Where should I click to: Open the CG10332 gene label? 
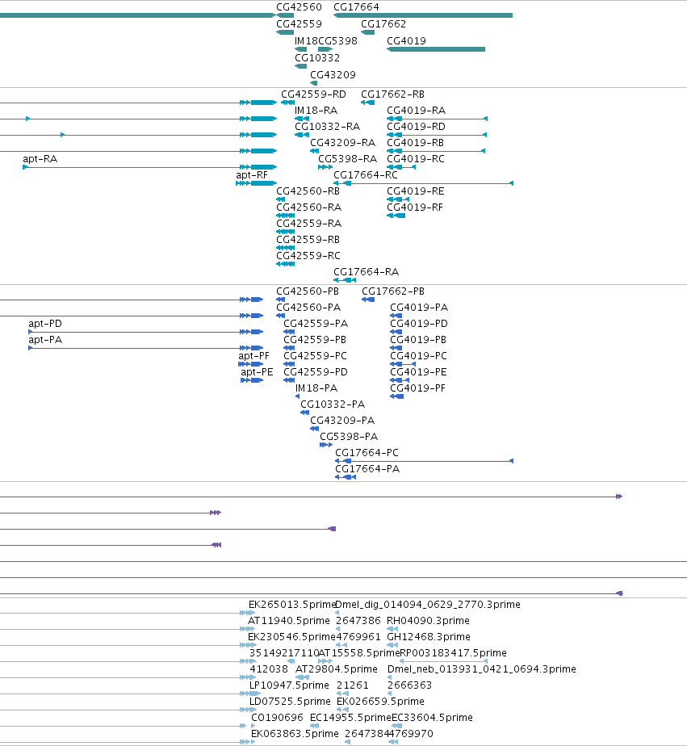pyautogui.click(x=317, y=58)
